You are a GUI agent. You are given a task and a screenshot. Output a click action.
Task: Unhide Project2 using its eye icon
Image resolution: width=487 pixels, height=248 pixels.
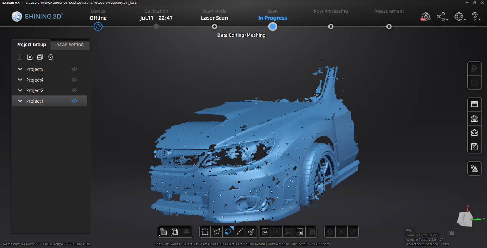pos(75,90)
